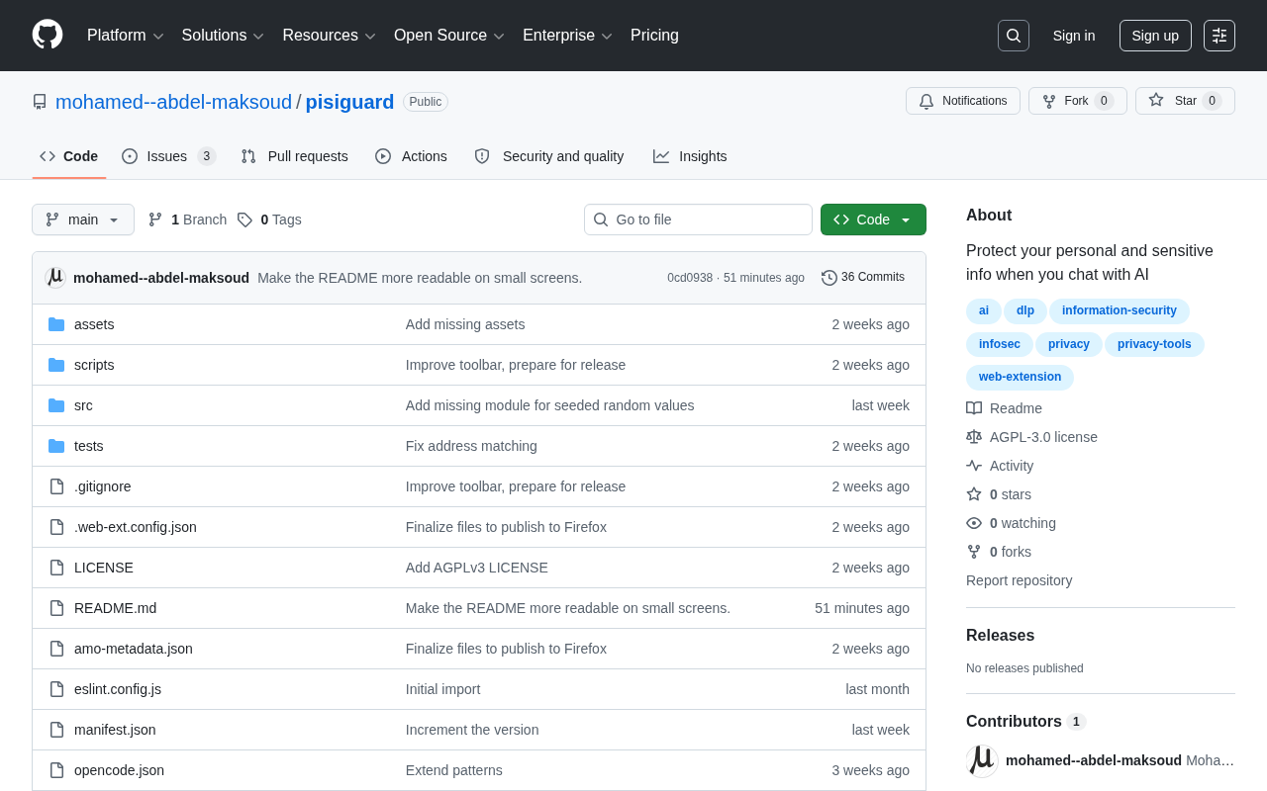The width and height of the screenshot is (1267, 791).
Task: Click the scales icon beside AGPL-3.0 license
Action: [974, 437]
